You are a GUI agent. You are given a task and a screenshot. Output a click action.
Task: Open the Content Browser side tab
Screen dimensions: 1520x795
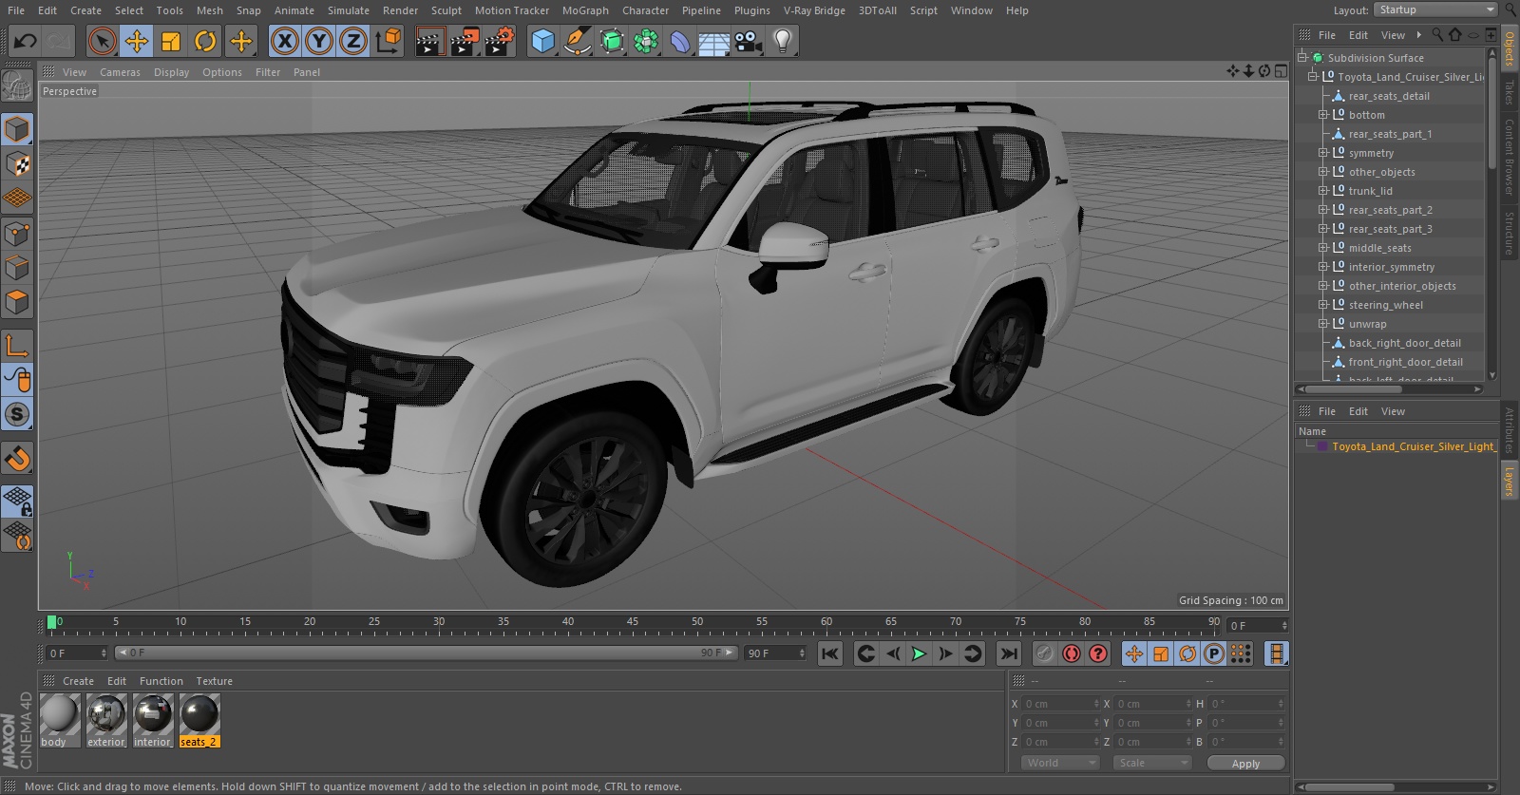1509,157
